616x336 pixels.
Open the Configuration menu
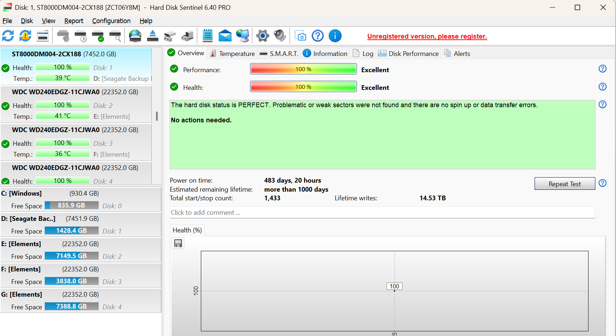(x=111, y=21)
